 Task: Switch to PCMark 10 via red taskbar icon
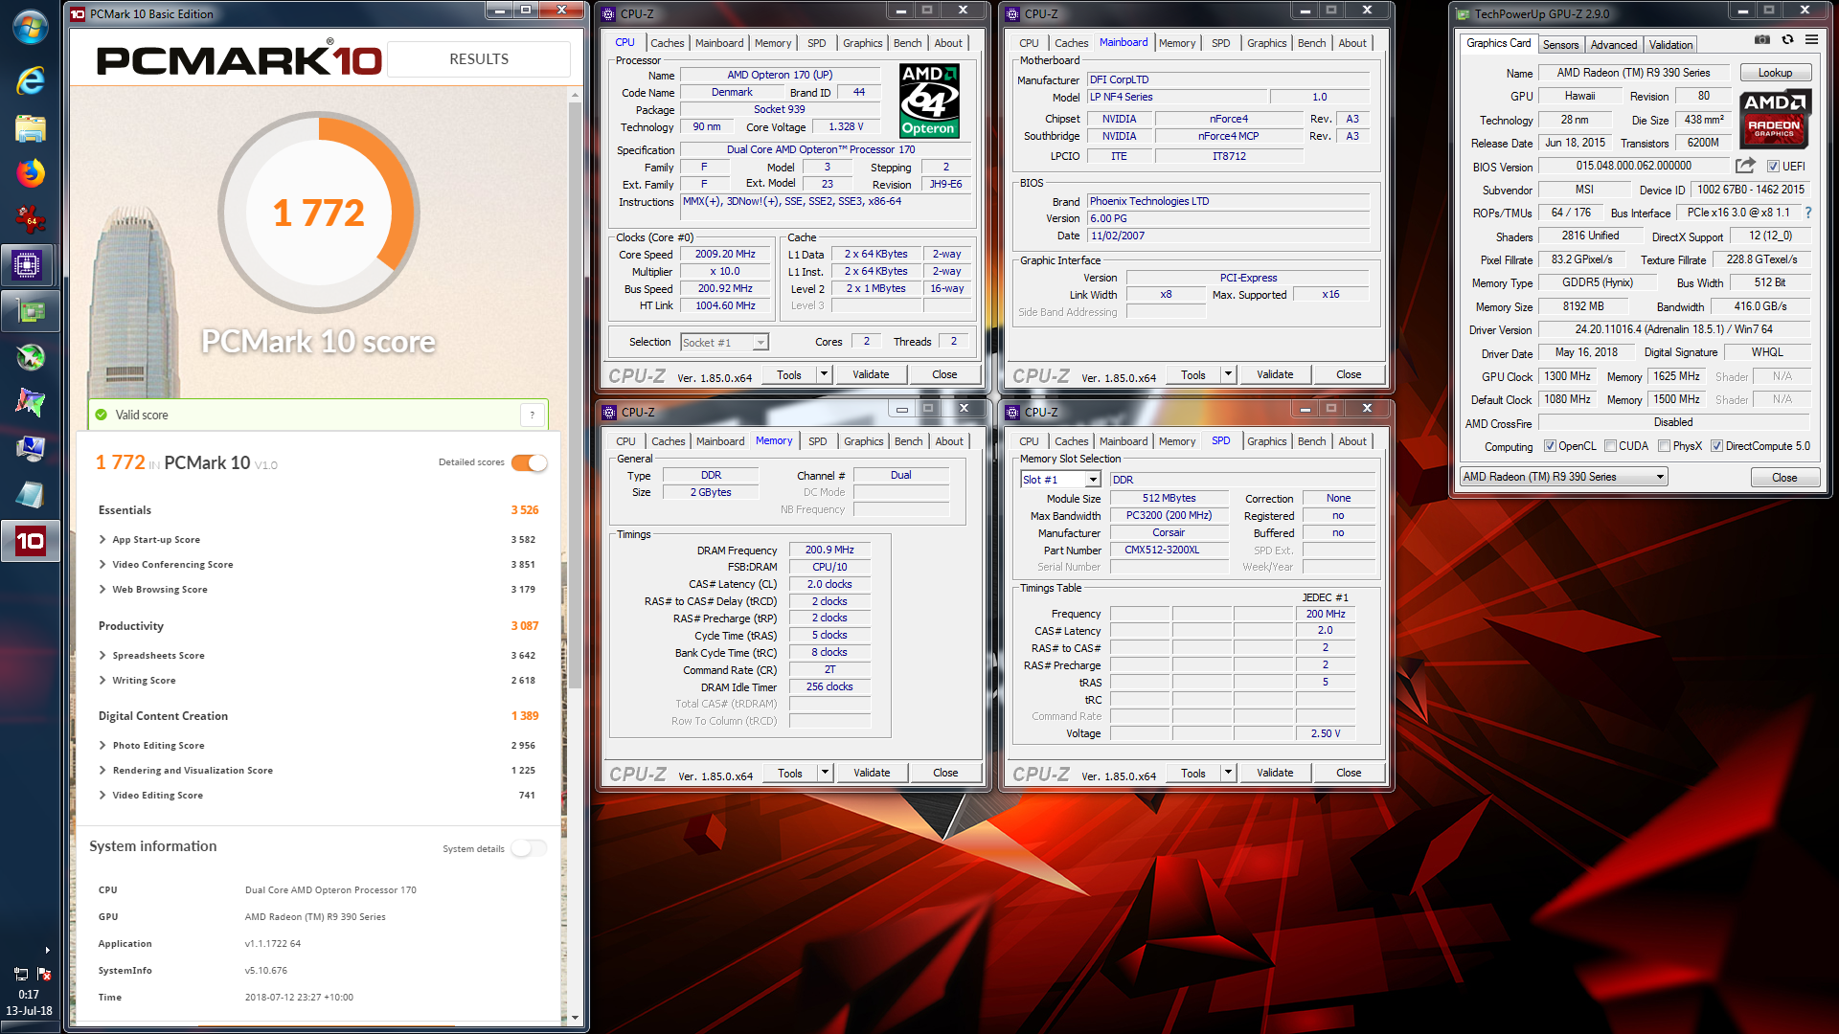click(x=30, y=541)
